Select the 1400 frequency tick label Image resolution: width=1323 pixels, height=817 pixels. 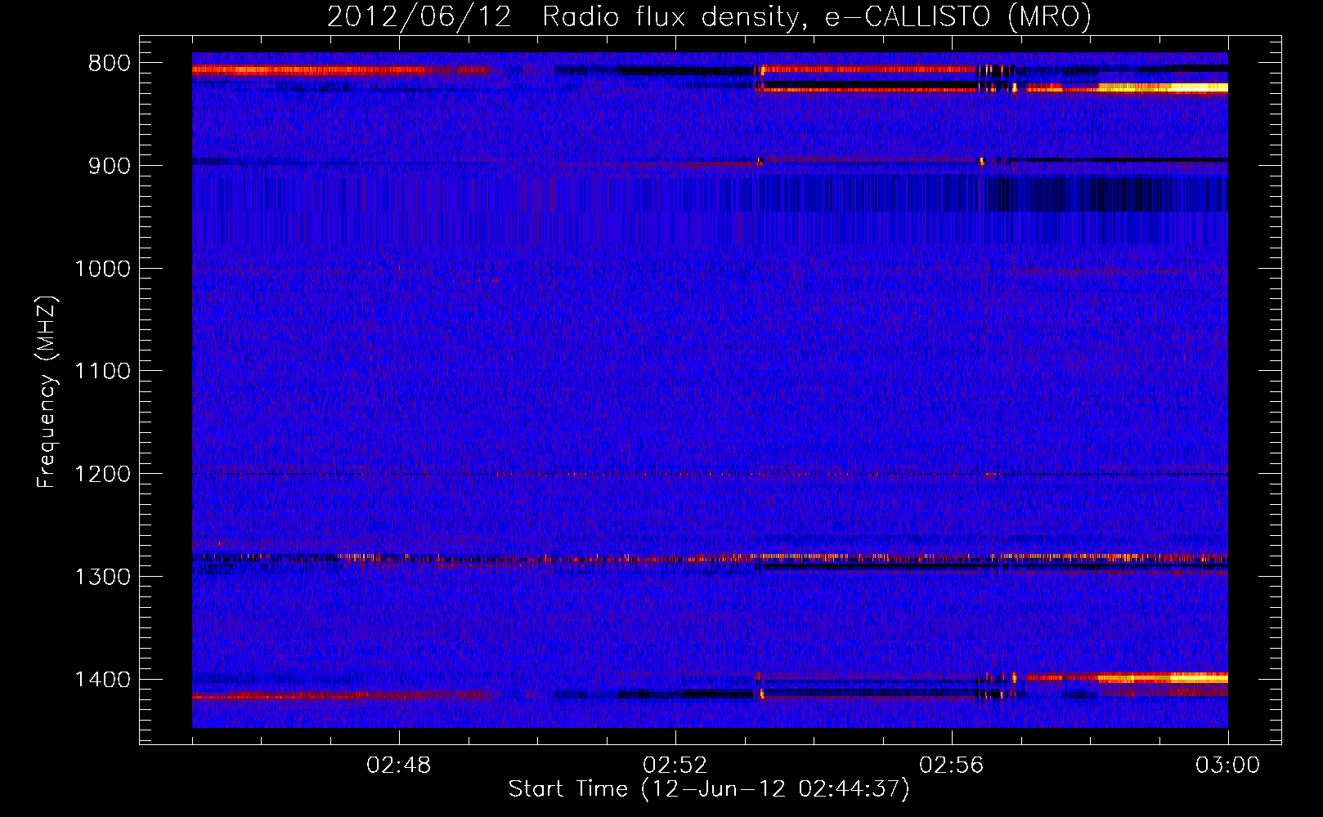102,680
